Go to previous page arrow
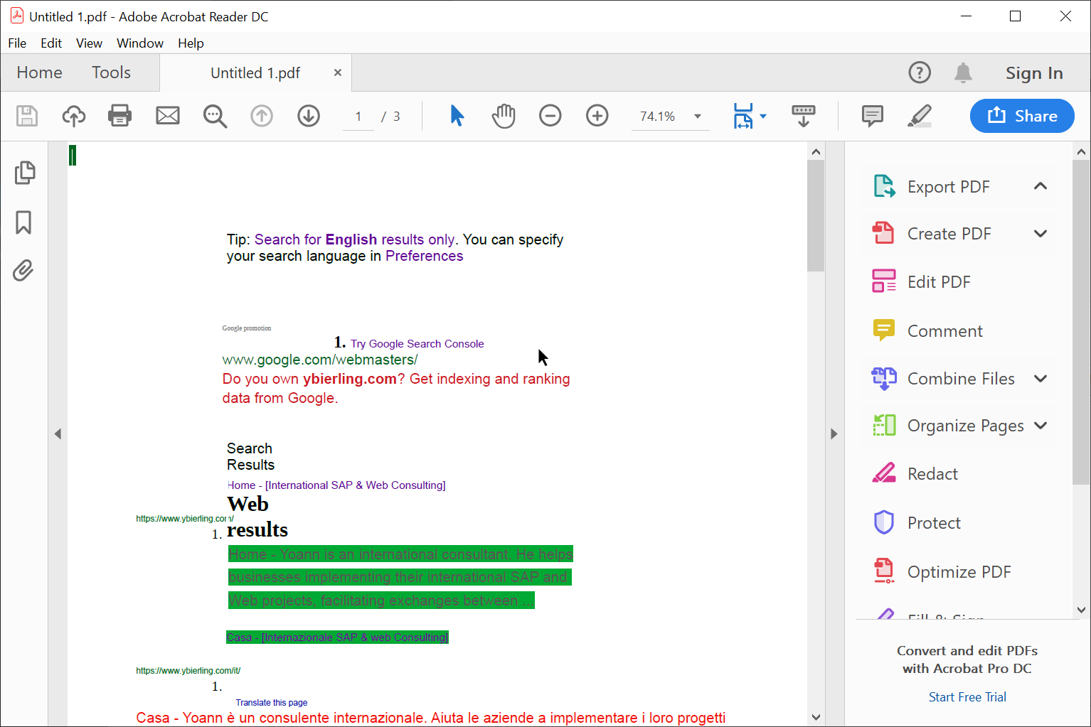This screenshot has width=1091, height=727. point(262,116)
